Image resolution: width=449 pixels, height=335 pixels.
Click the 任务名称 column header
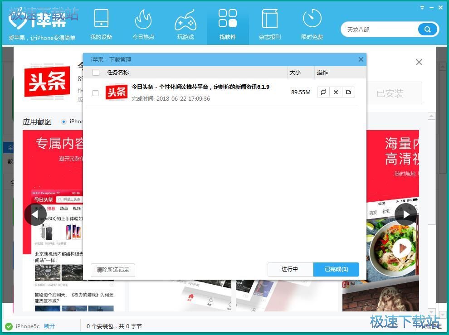tap(118, 72)
